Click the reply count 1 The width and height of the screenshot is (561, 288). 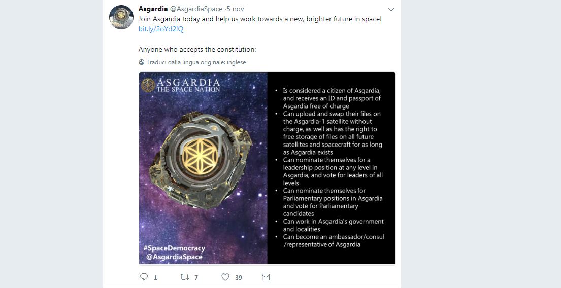(x=156, y=277)
